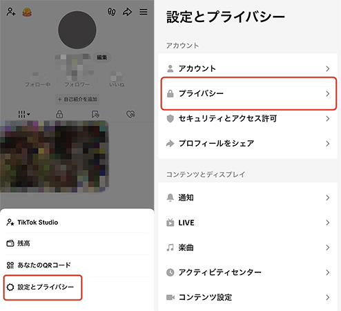Click the lock icon beside プライバシー
This screenshot has width=341, height=311.
coord(170,93)
